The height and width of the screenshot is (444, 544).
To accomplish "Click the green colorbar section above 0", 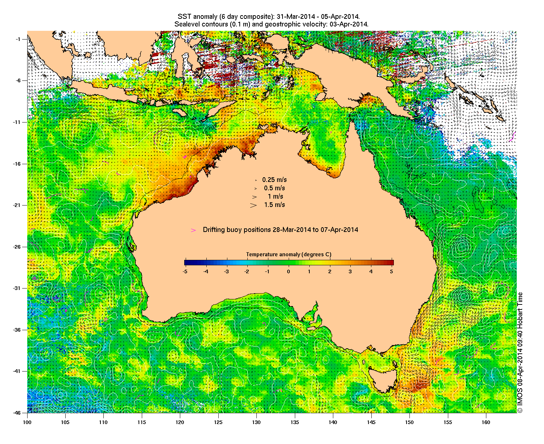I will (289, 263).
